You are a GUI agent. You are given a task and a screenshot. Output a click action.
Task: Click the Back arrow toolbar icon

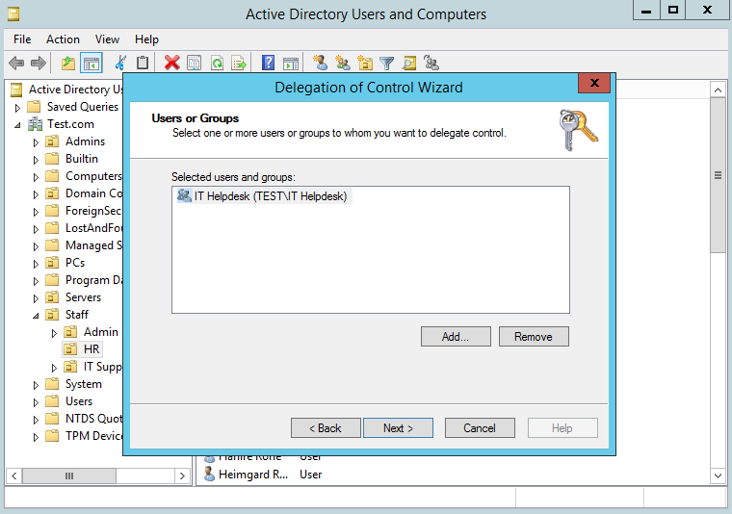tap(16, 63)
